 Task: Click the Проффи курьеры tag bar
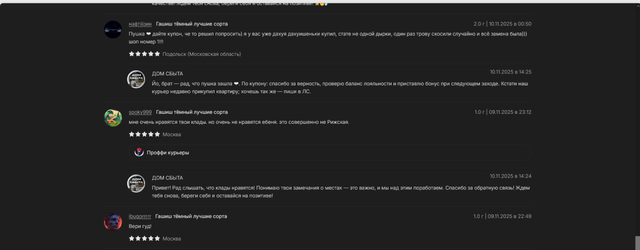click(x=330, y=153)
